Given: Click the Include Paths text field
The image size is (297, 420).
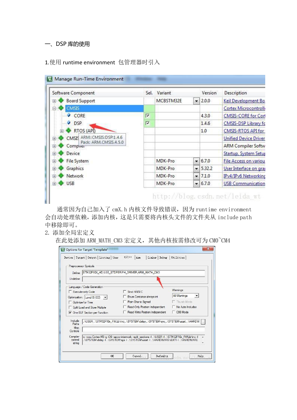Looking at the screenshot, I should [141, 321].
